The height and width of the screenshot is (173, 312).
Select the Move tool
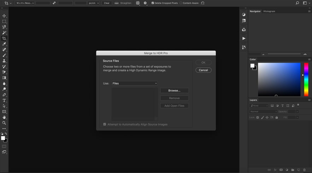(4, 16)
